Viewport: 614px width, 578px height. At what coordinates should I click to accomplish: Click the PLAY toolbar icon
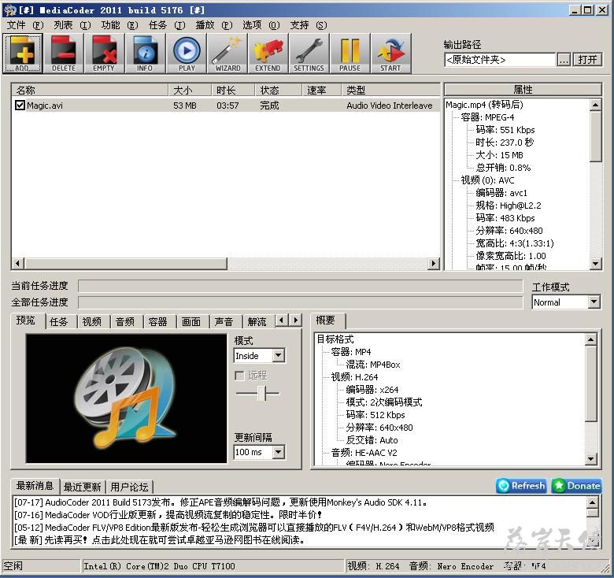coord(187,54)
